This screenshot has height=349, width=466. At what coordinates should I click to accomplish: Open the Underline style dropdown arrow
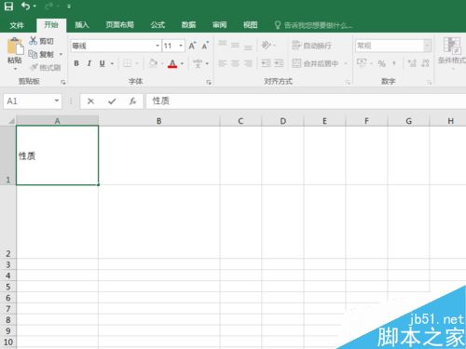(x=112, y=63)
